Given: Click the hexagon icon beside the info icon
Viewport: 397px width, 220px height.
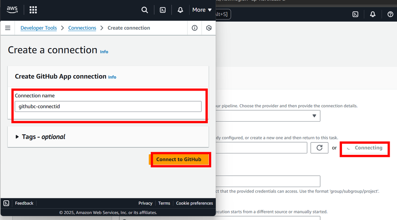Looking at the screenshot, I should (209, 28).
